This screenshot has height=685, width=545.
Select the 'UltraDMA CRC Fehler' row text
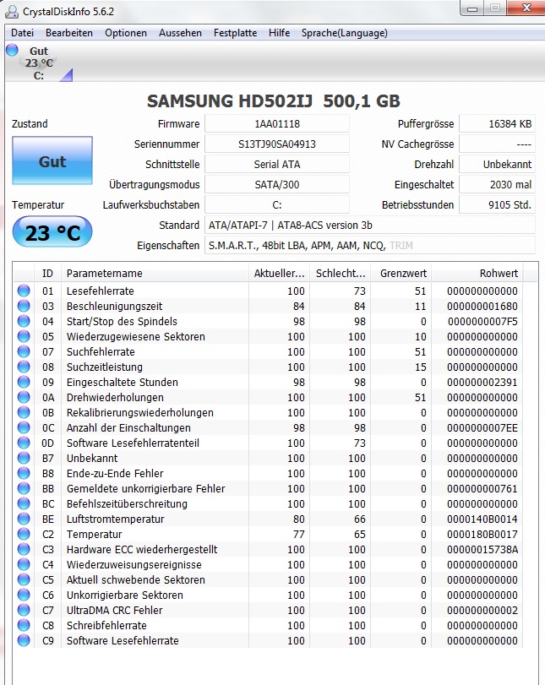click(115, 611)
